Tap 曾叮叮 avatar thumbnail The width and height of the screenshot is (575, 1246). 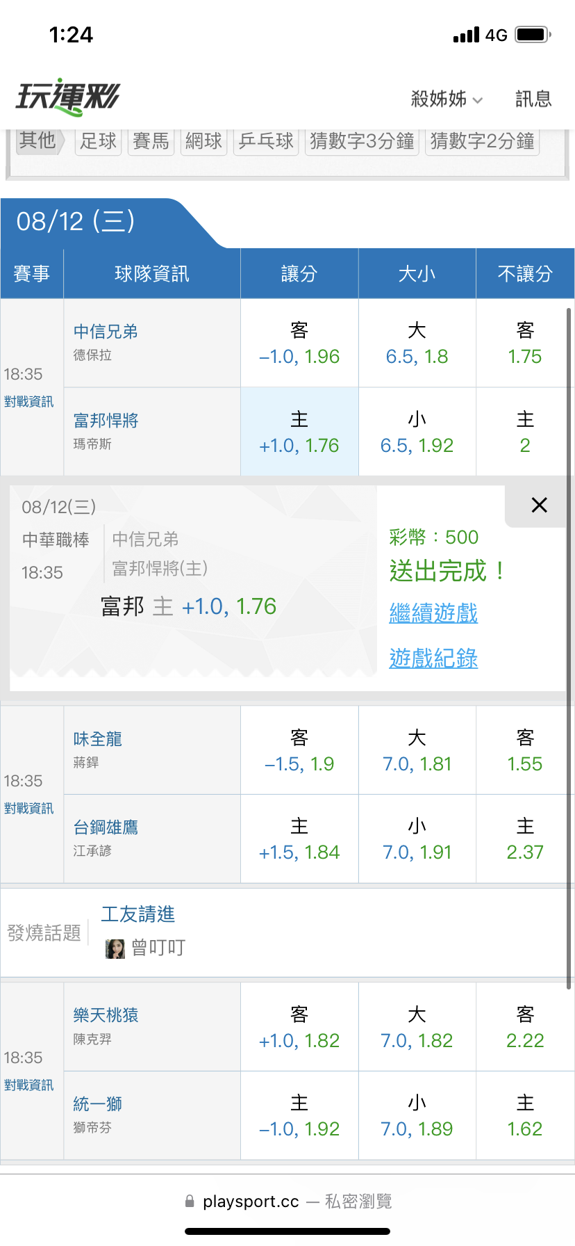pos(115,948)
